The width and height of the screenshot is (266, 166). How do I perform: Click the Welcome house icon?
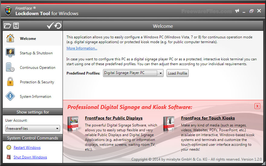click(x=10, y=38)
